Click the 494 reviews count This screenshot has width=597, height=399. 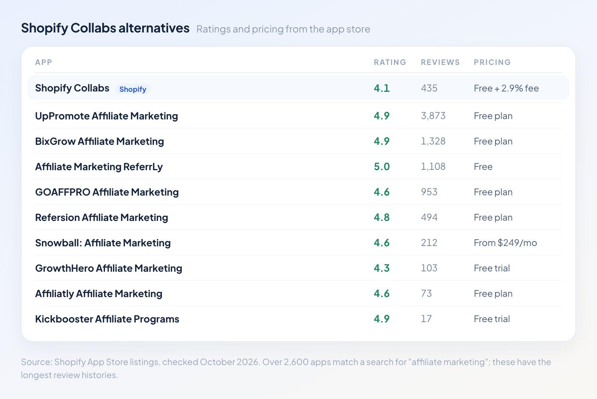tap(429, 218)
